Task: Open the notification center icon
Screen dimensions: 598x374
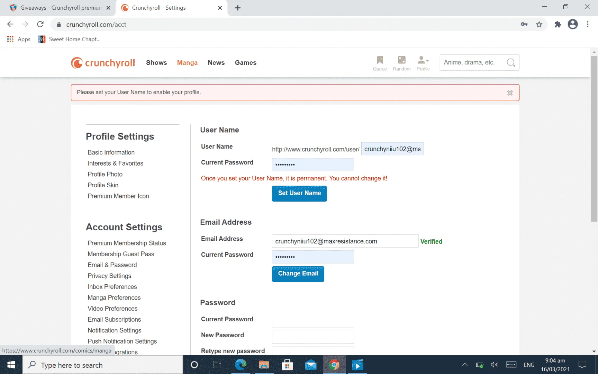Action: point(582,365)
